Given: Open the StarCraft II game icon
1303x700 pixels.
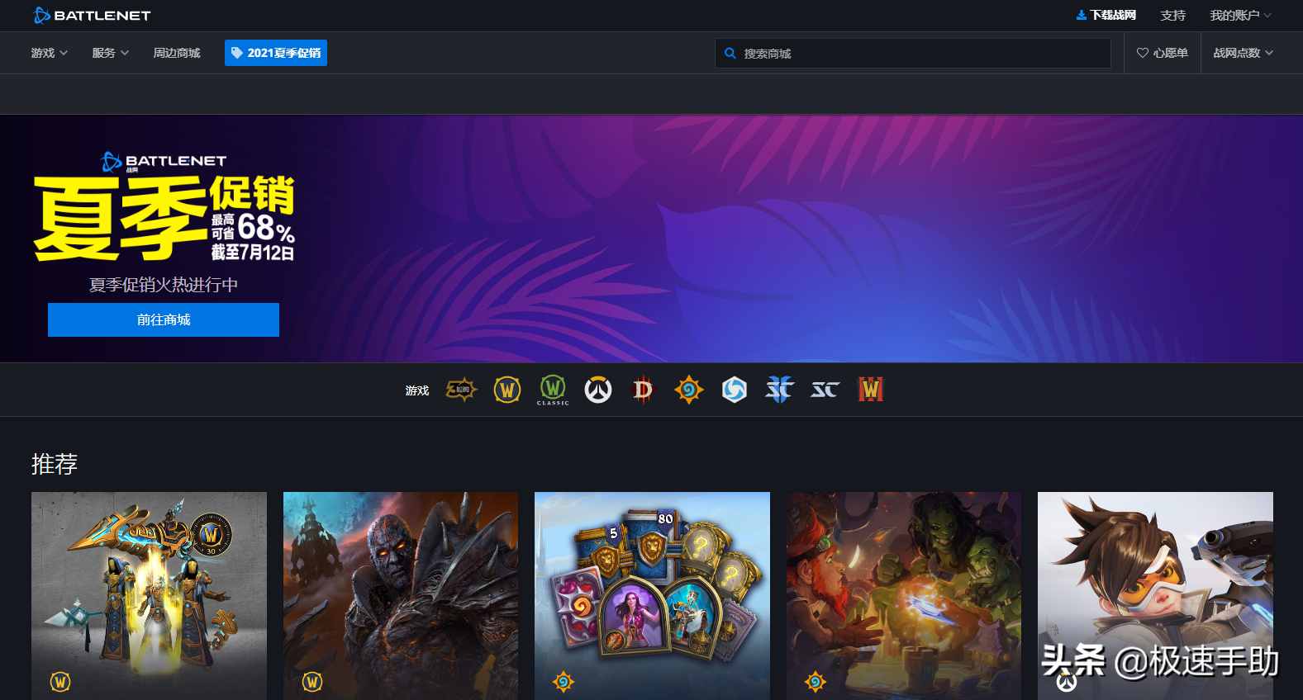Looking at the screenshot, I should 779,390.
